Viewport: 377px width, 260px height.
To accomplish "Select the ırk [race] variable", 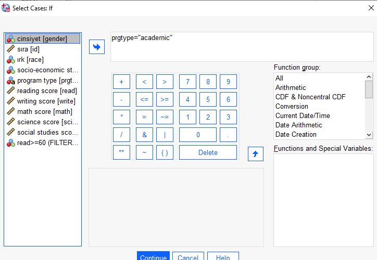I will tap(43, 59).
